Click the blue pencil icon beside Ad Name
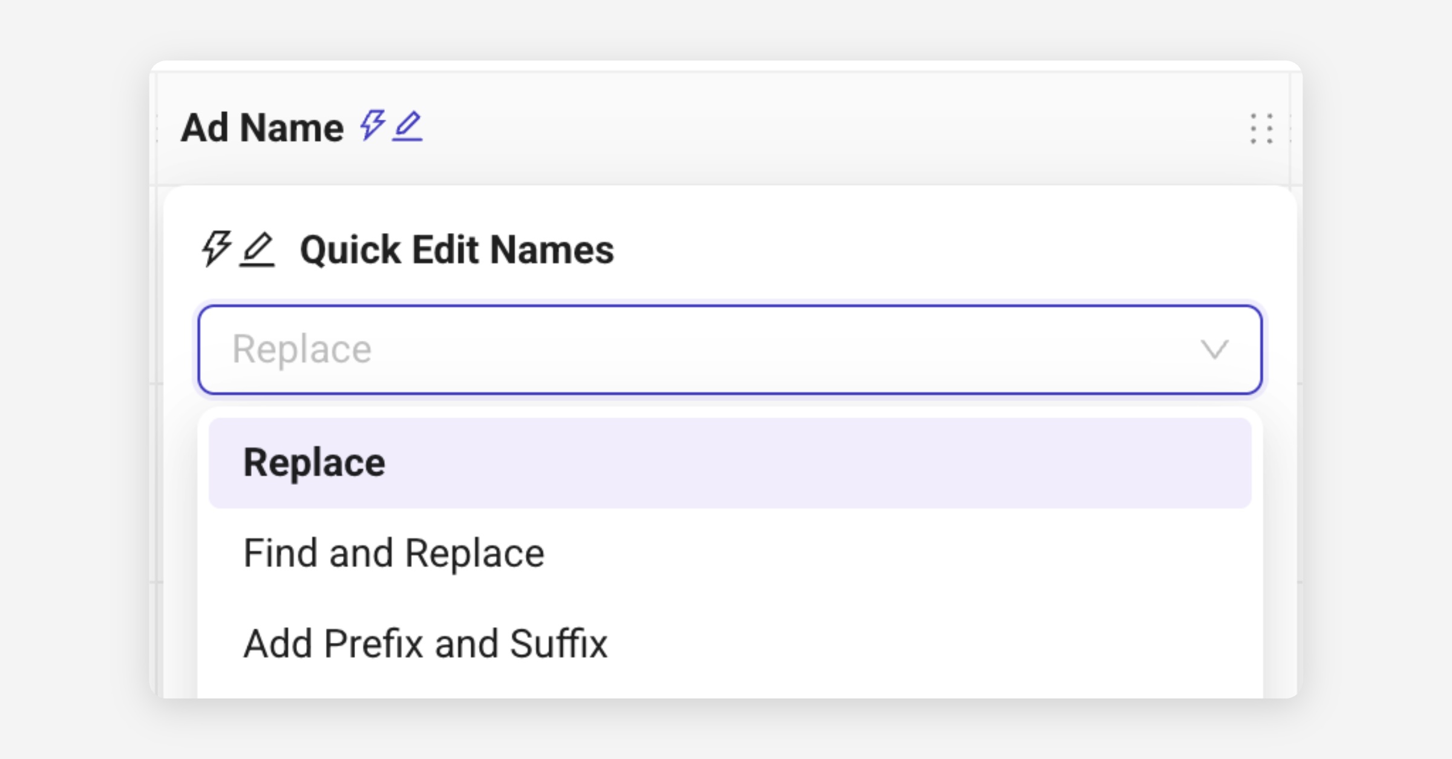Image resolution: width=1452 pixels, height=759 pixels. point(407,126)
